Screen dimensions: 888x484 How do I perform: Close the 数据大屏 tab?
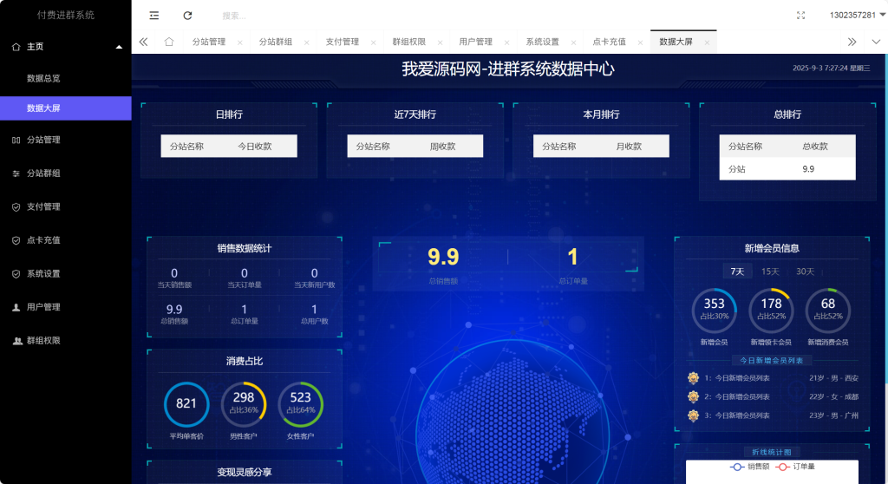point(707,43)
